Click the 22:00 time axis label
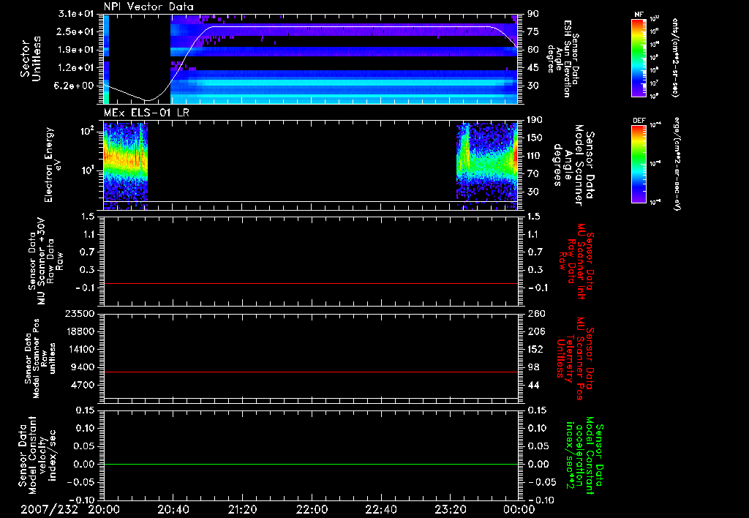749x518 pixels. click(312, 509)
